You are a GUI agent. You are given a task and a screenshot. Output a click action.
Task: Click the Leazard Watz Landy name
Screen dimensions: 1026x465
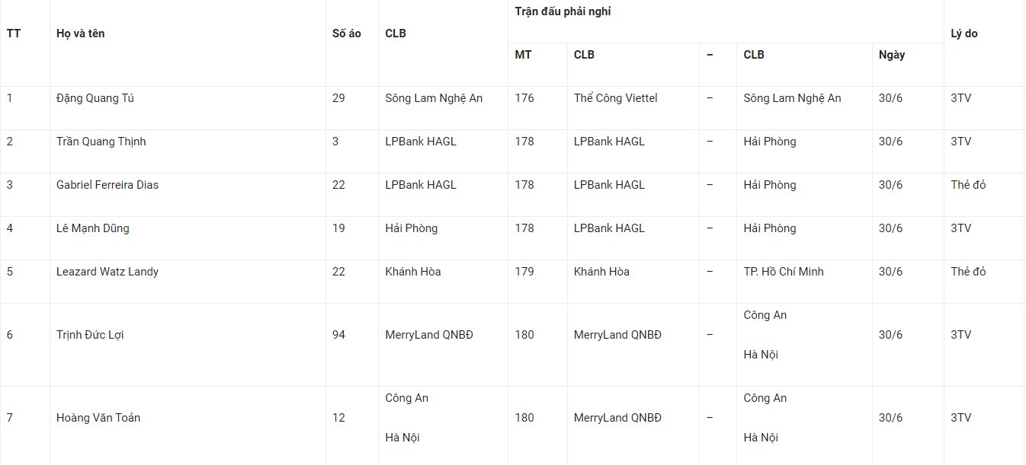point(107,272)
